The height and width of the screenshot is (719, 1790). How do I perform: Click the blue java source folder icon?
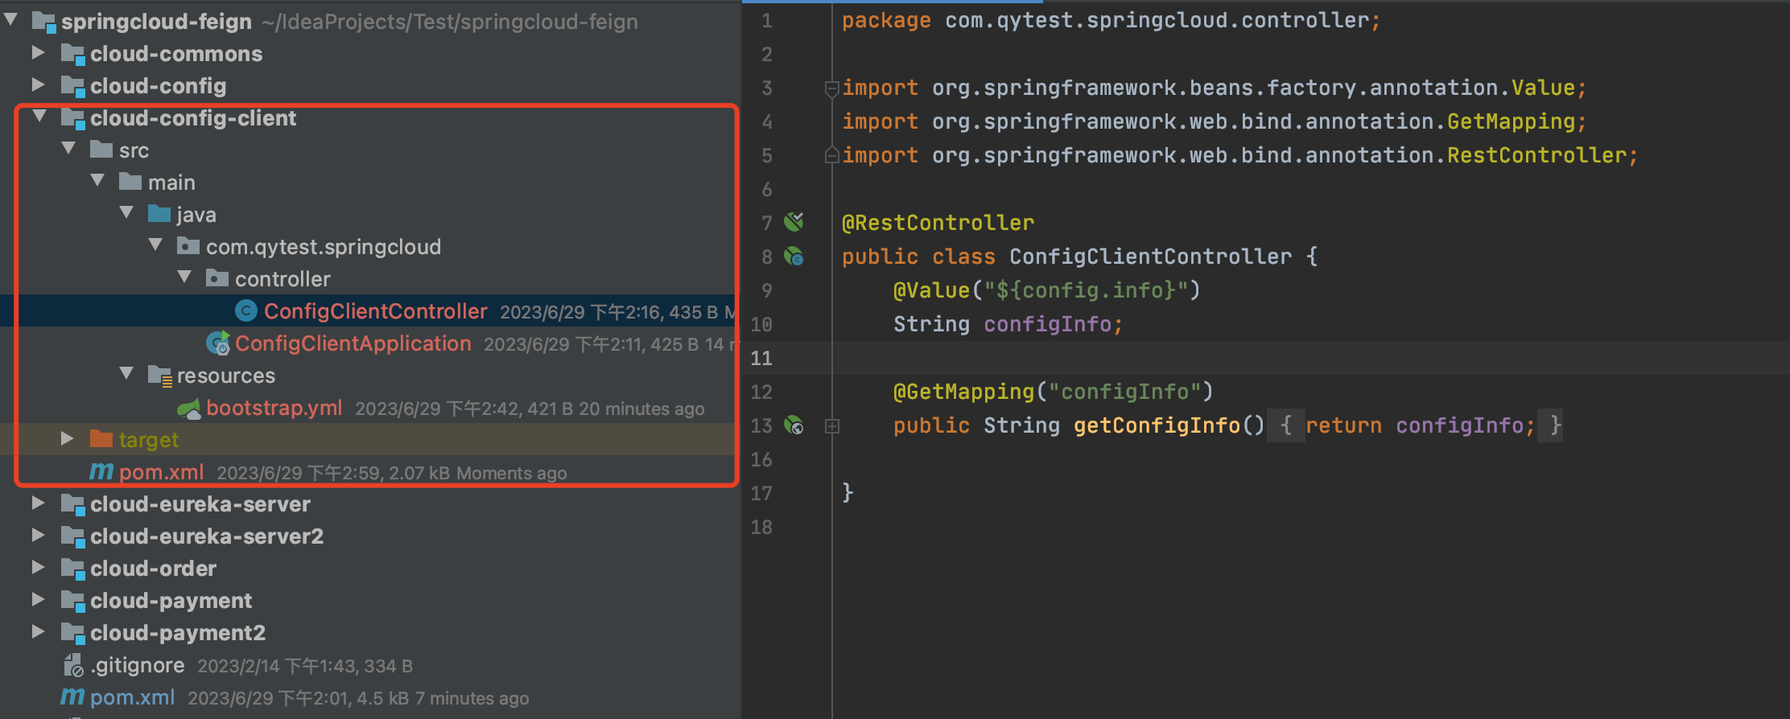(159, 214)
